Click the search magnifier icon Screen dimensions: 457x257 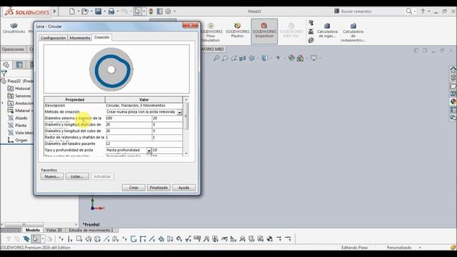point(409,11)
